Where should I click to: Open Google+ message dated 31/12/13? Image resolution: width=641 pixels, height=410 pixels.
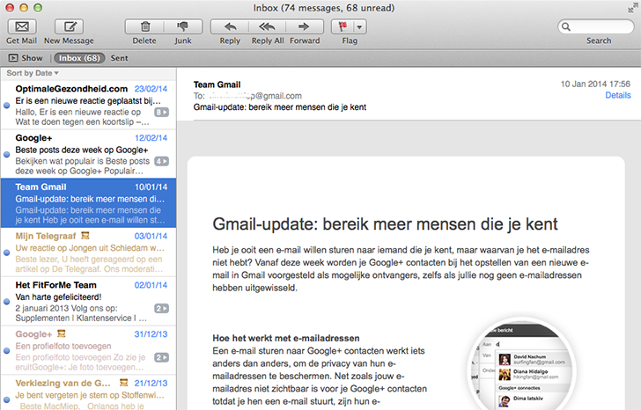[88, 350]
